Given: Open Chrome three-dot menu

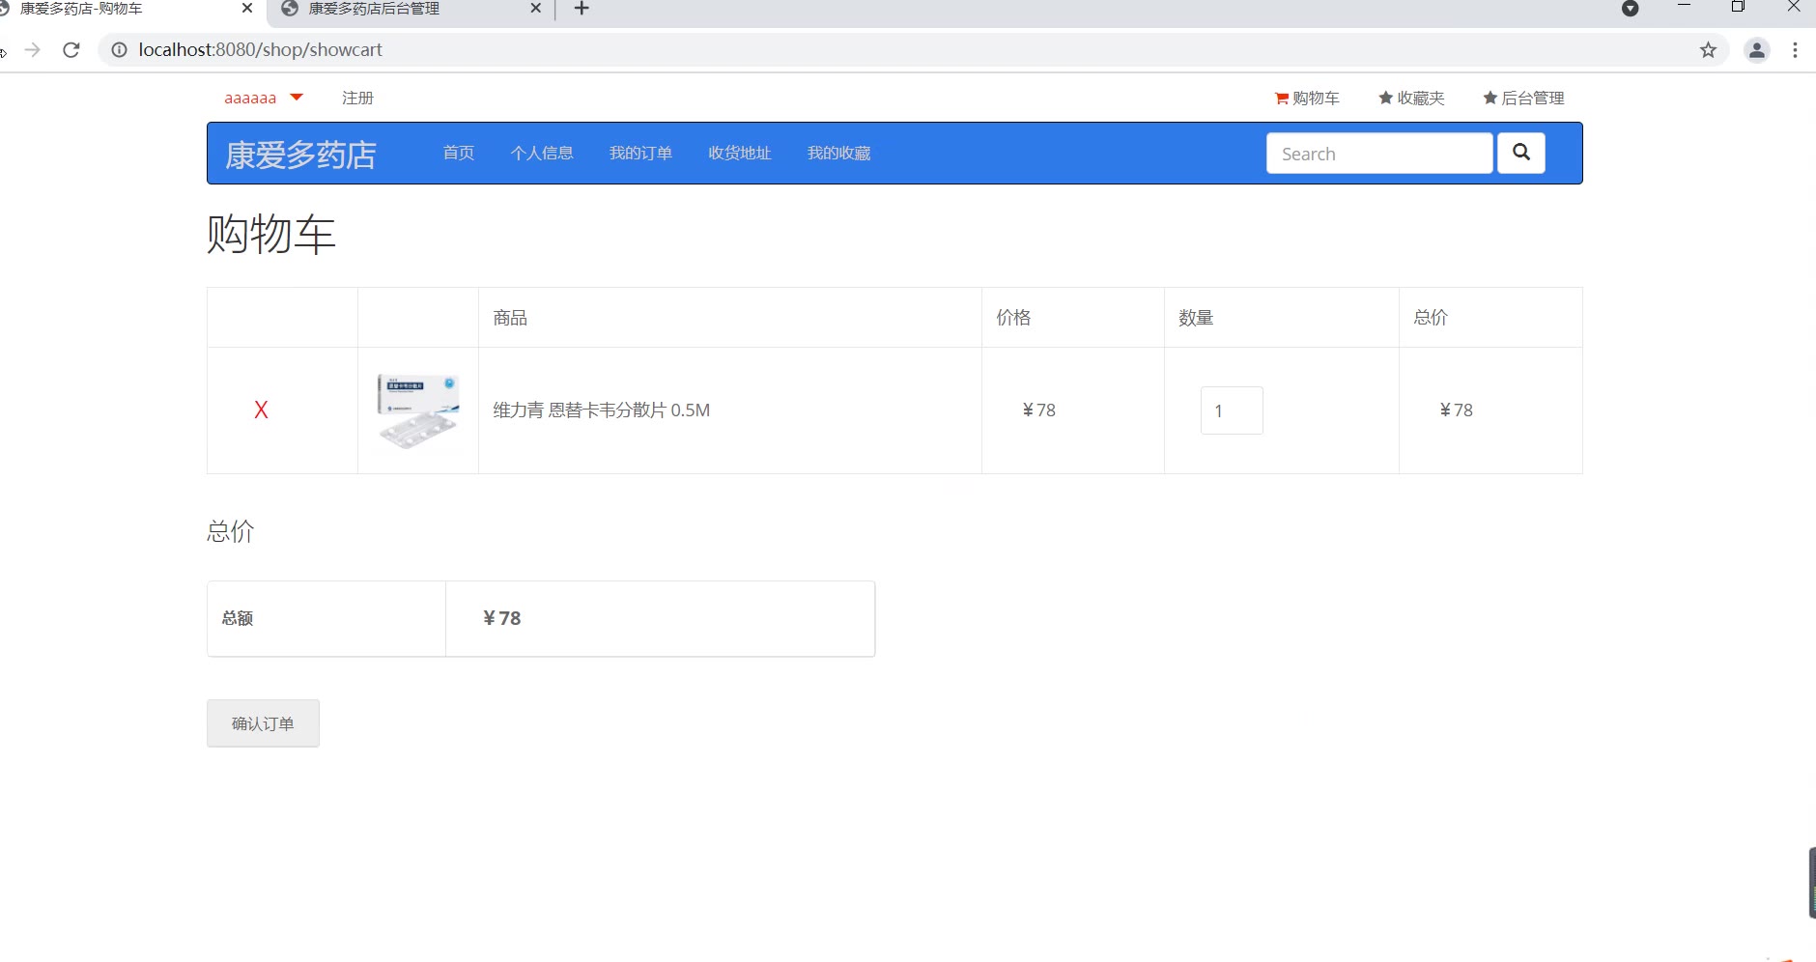Looking at the screenshot, I should pyautogui.click(x=1795, y=49).
